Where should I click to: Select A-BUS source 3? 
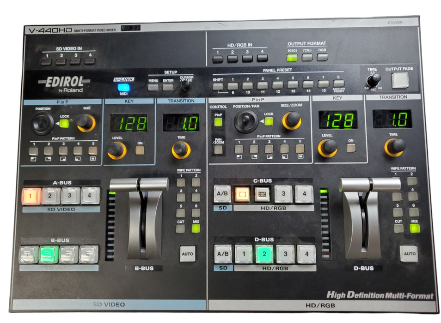point(70,195)
